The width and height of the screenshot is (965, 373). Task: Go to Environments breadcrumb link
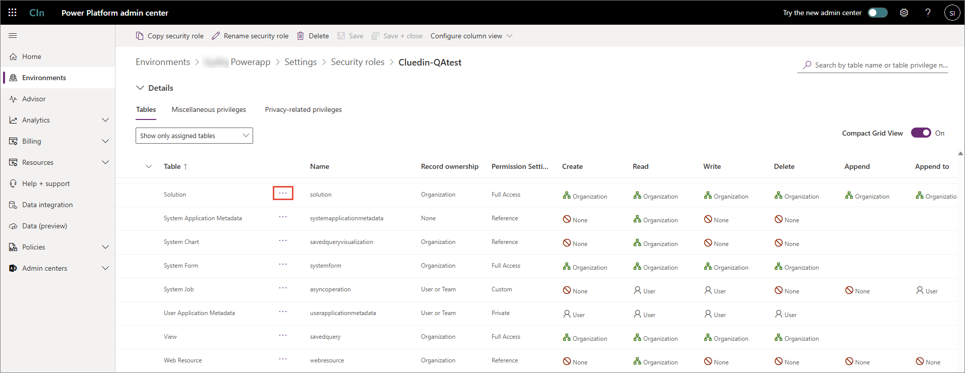pyautogui.click(x=163, y=62)
